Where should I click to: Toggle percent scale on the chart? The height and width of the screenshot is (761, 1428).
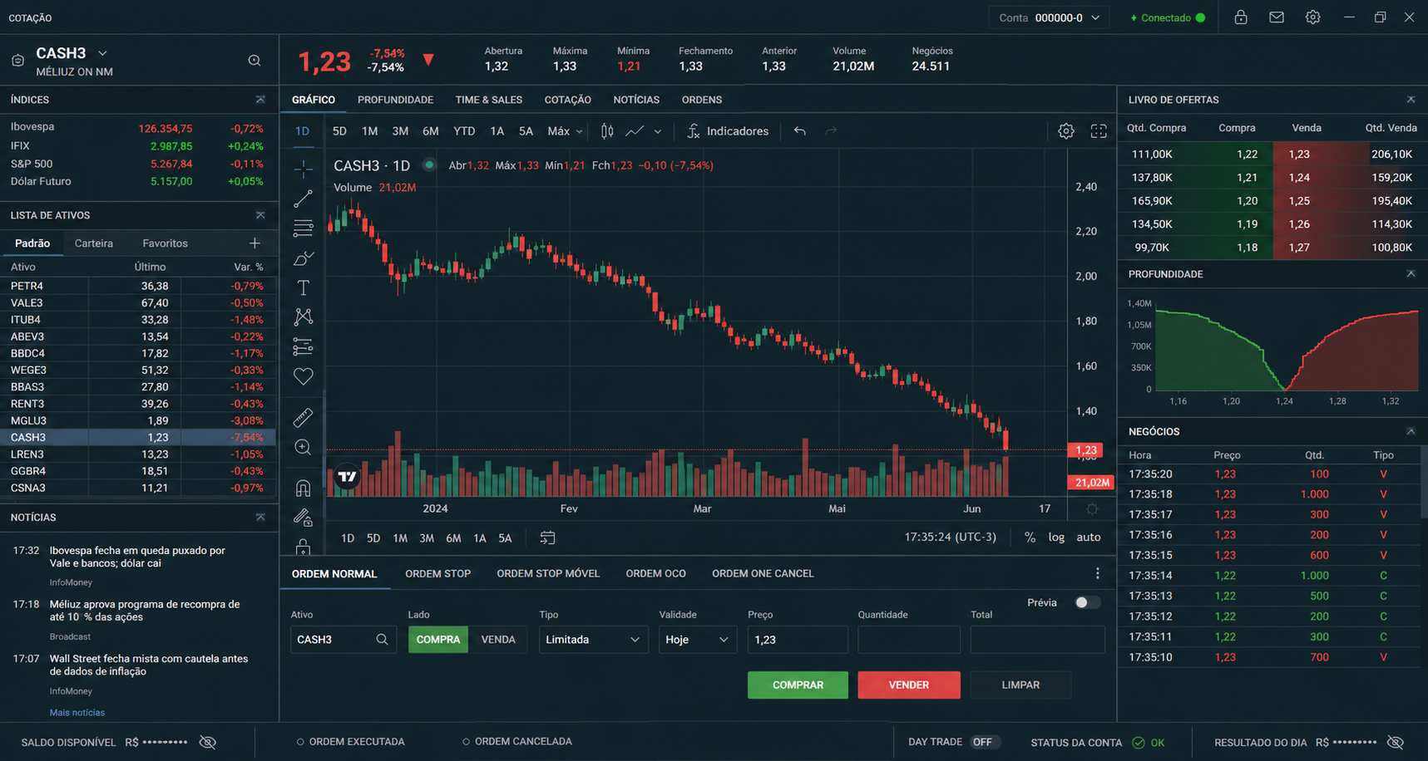[x=1030, y=538]
